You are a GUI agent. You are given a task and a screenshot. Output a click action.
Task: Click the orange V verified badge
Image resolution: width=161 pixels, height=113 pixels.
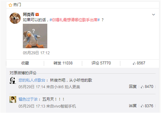click(x=37, y=15)
